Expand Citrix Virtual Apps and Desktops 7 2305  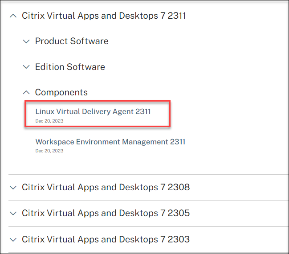pyautogui.click(x=106, y=213)
